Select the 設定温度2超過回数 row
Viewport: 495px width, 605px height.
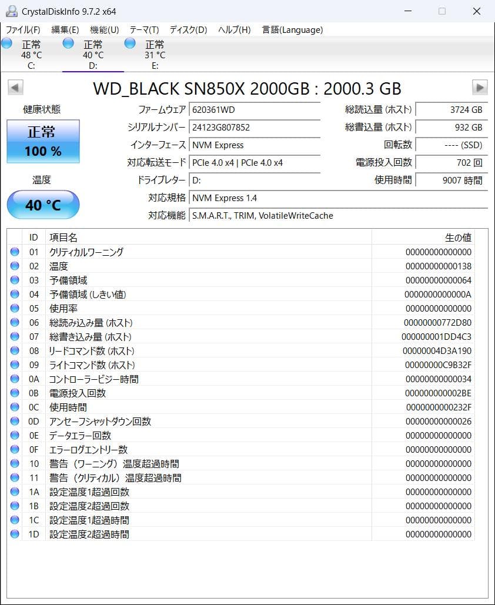(241, 506)
